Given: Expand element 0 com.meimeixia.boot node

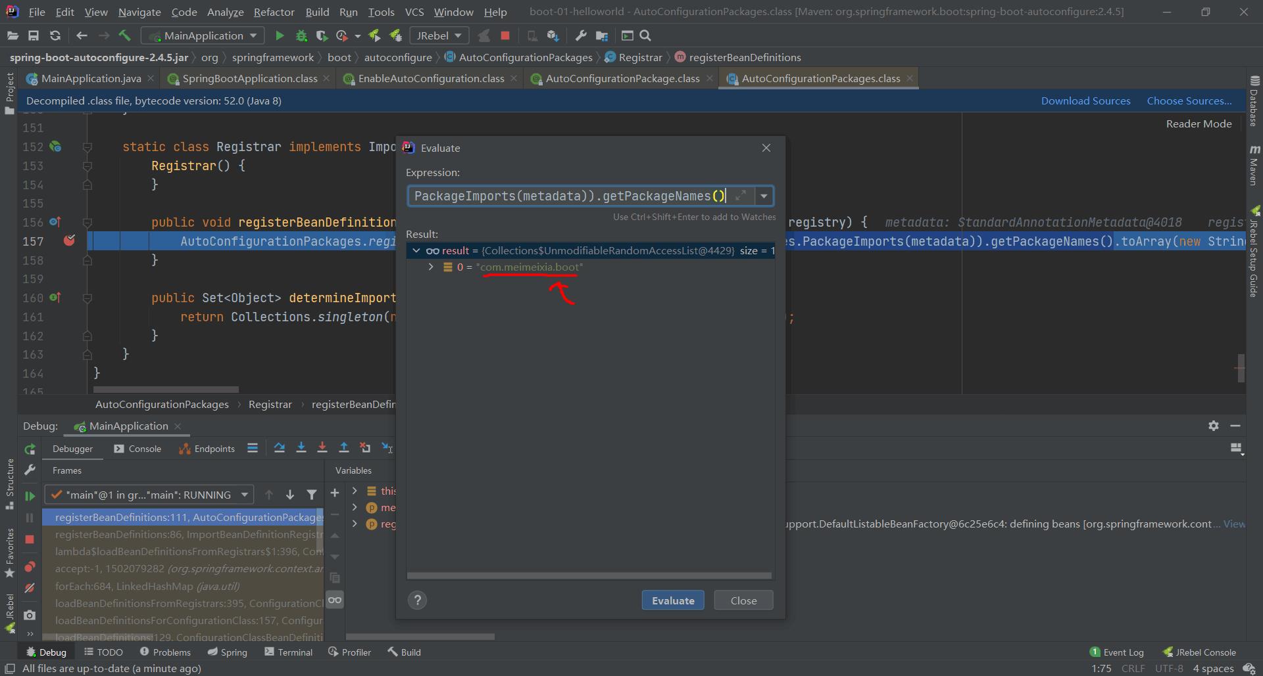Looking at the screenshot, I should [x=431, y=267].
